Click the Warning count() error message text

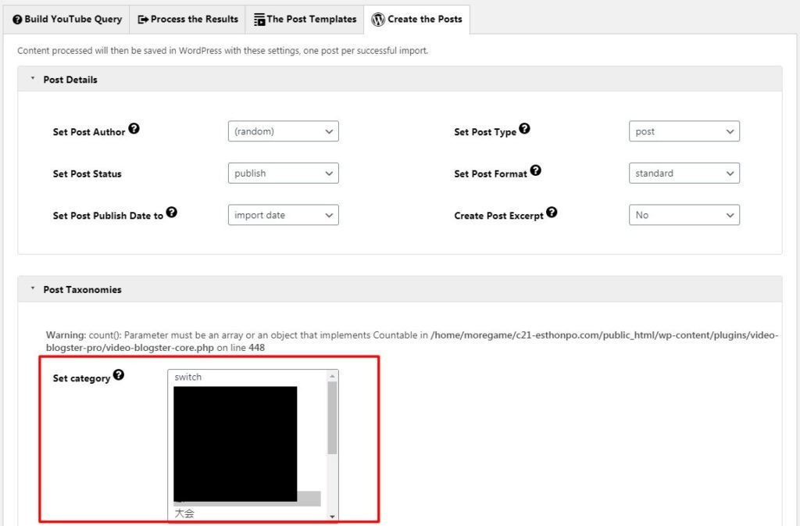pyautogui.click(x=412, y=342)
